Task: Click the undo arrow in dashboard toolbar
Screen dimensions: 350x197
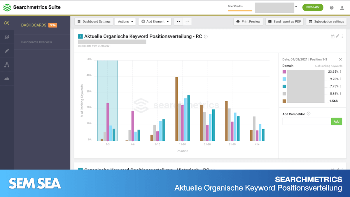Action: click(178, 22)
